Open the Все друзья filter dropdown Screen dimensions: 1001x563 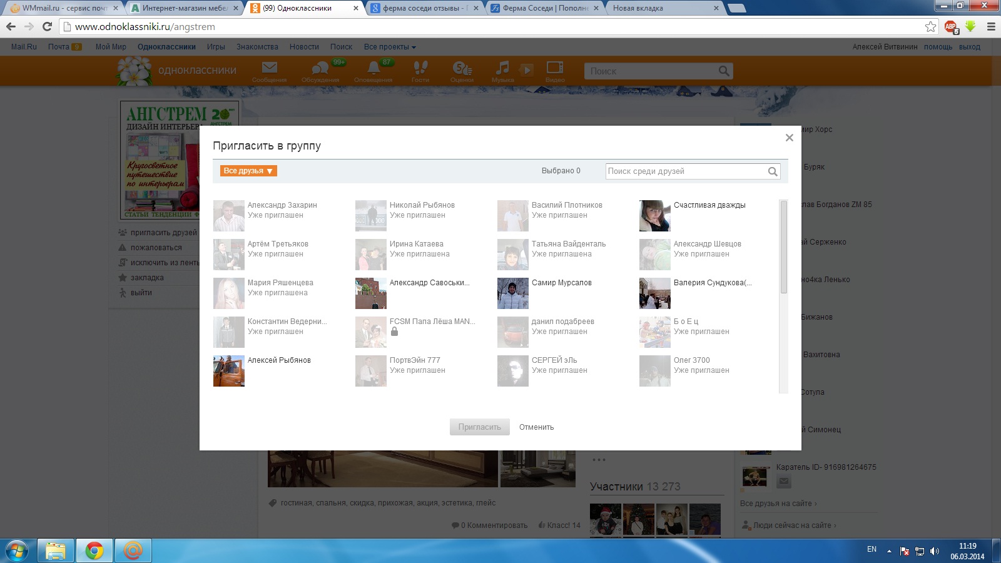pos(248,171)
